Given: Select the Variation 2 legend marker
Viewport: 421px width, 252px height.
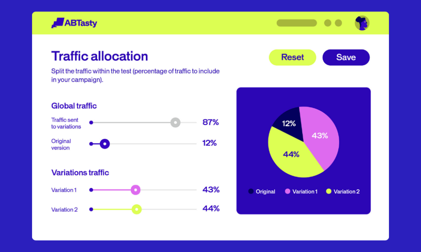Looking at the screenshot, I should coord(328,191).
